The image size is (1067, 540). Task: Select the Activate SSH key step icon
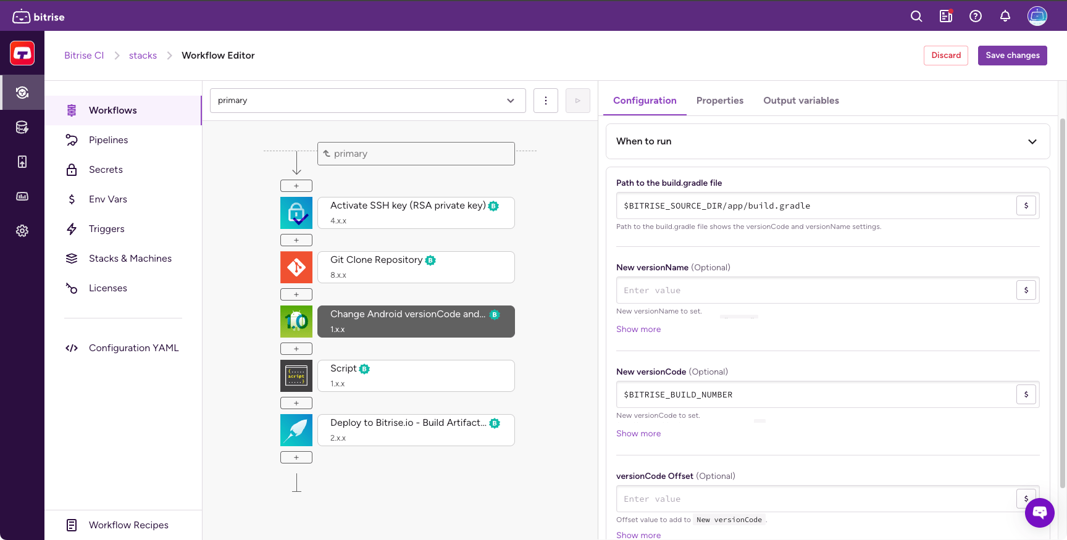[296, 213]
